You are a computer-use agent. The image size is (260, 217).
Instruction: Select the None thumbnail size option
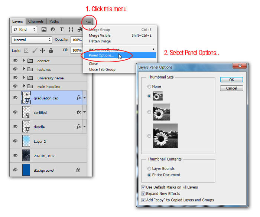click(149, 87)
